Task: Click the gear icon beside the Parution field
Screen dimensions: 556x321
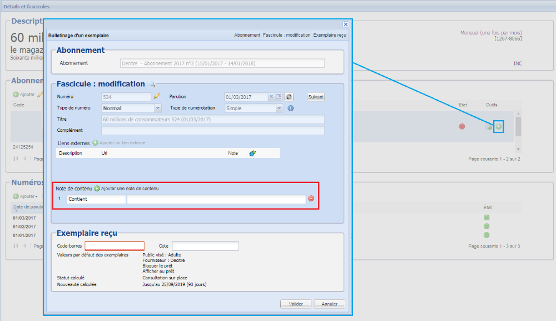Action: pyautogui.click(x=290, y=97)
